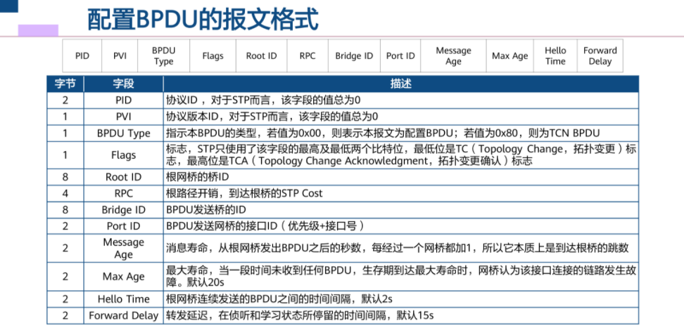Click the Max Age cell in the 字段 column

(x=123, y=277)
